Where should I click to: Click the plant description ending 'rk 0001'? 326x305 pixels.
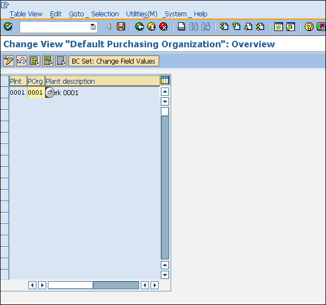point(66,93)
